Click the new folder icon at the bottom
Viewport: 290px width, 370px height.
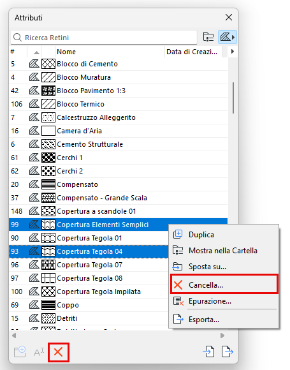tap(20, 352)
